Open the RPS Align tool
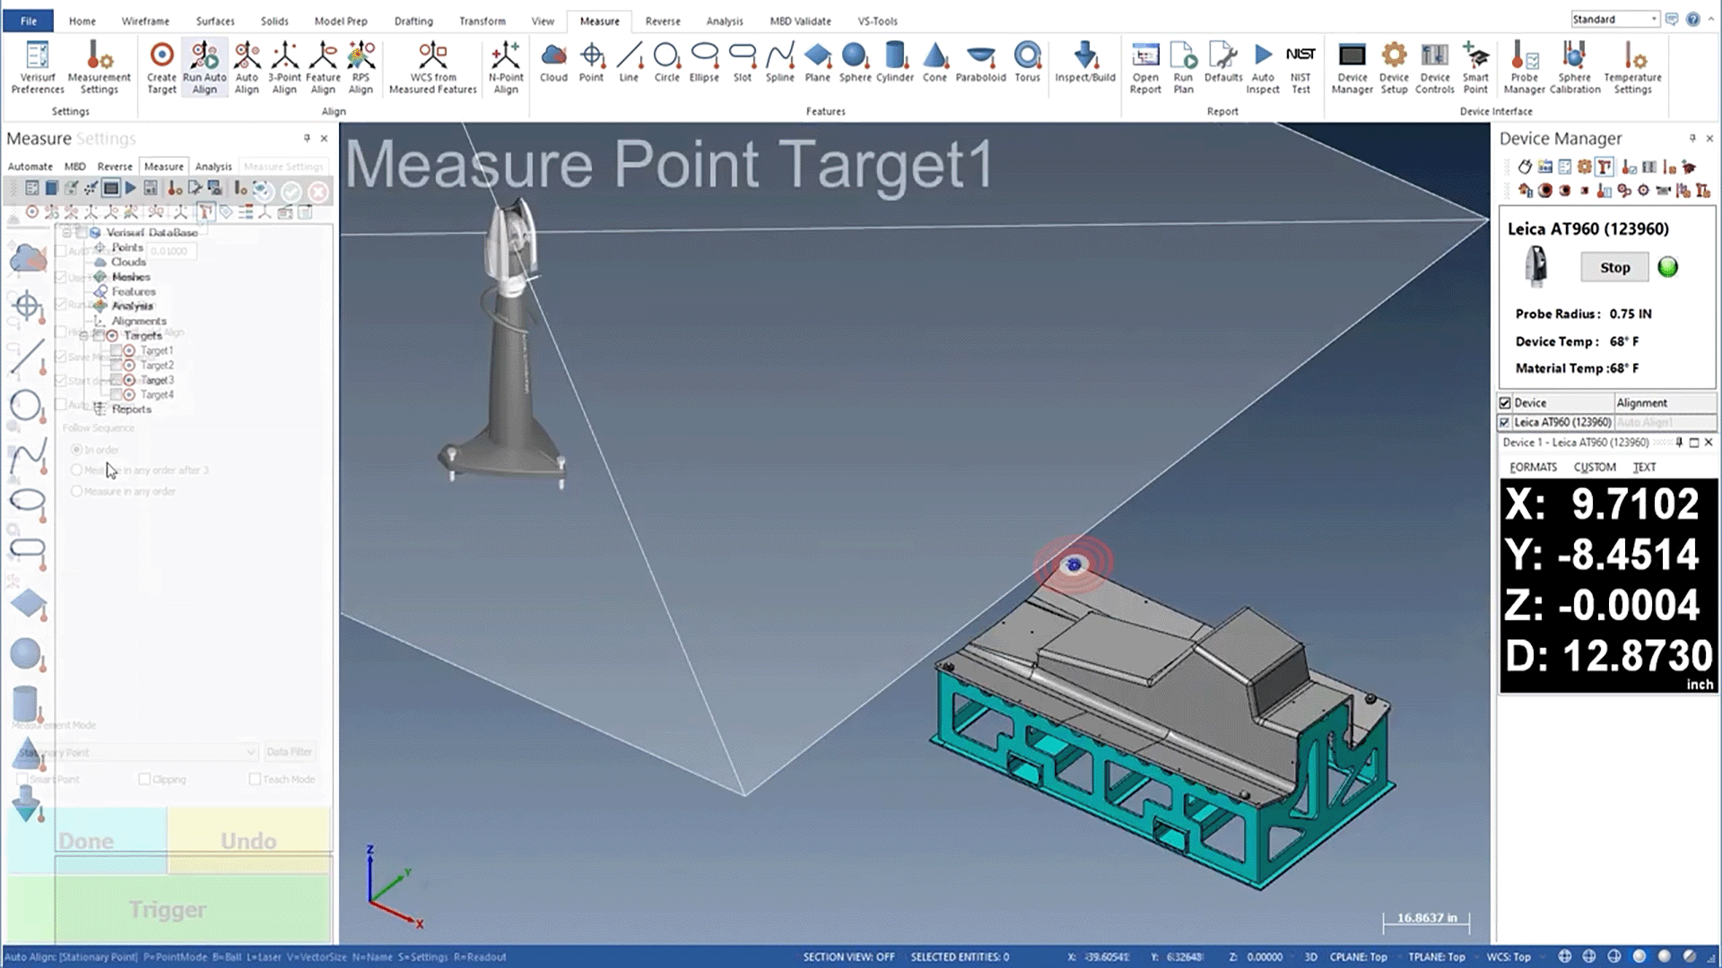Viewport: 1722px width, 968px height. [x=361, y=67]
